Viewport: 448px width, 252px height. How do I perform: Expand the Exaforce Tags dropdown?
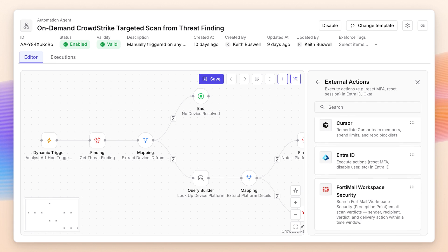click(x=358, y=45)
